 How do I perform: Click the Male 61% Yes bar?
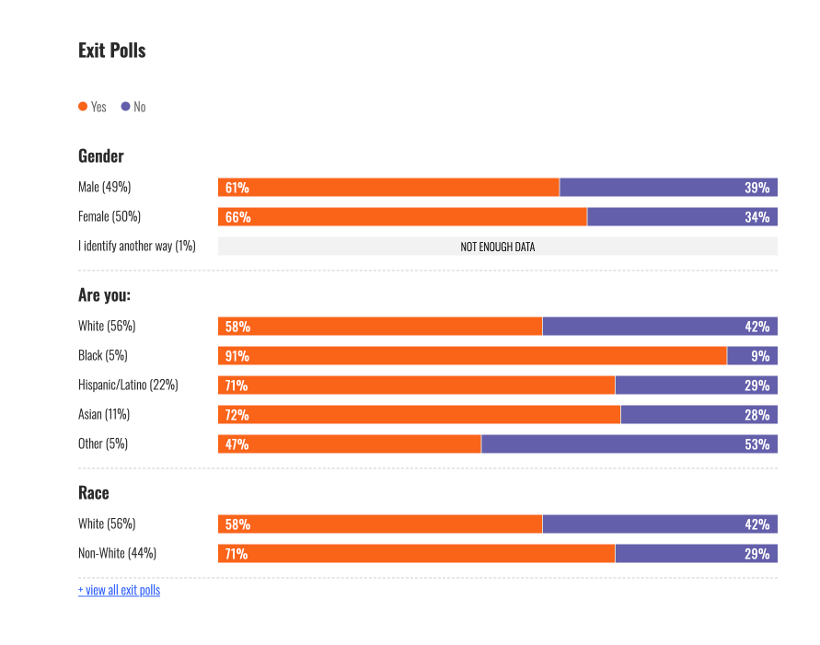pyautogui.click(x=388, y=188)
